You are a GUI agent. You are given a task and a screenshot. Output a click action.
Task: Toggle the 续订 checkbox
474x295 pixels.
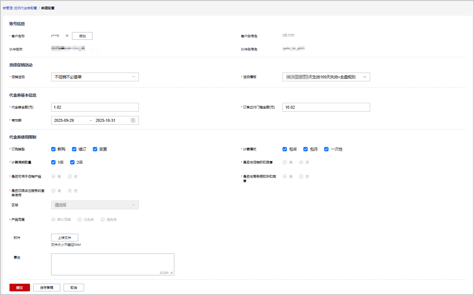[74, 149]
